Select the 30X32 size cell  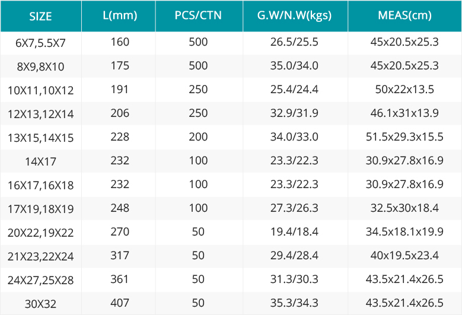click(x=41, y=304)
